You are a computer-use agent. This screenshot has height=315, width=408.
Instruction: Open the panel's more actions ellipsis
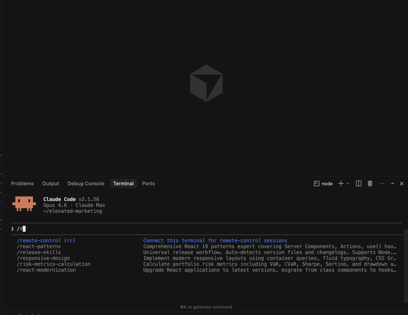tap(382, 184)
